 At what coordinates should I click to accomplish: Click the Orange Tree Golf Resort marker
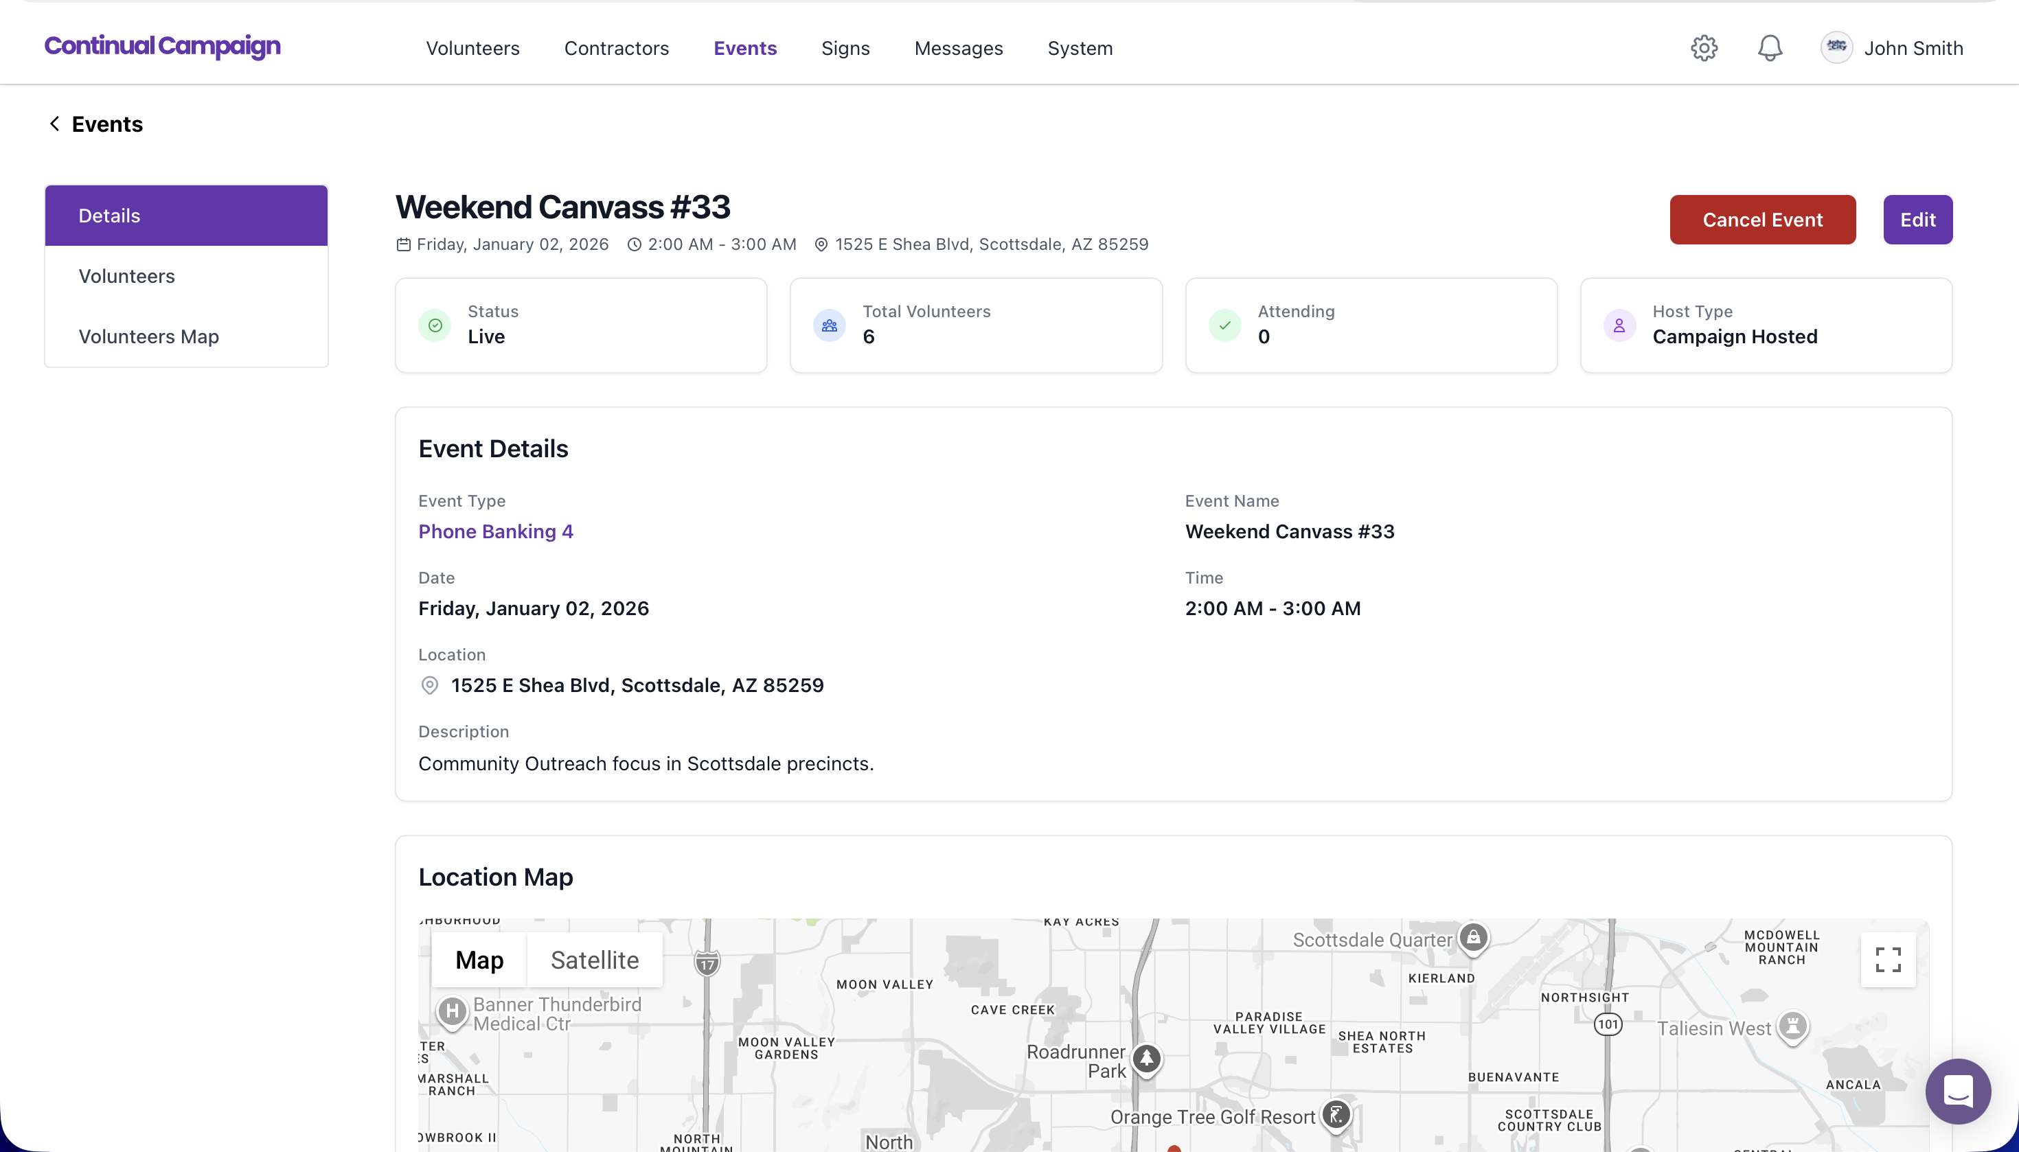tap(1336, 1116)
